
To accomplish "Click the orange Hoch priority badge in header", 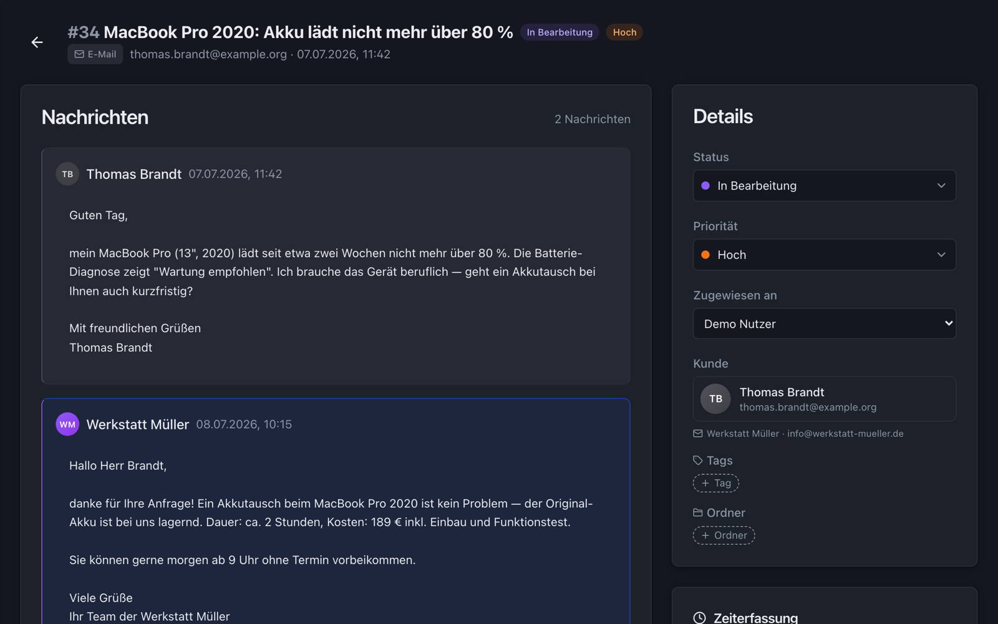I will pos(624,32).
